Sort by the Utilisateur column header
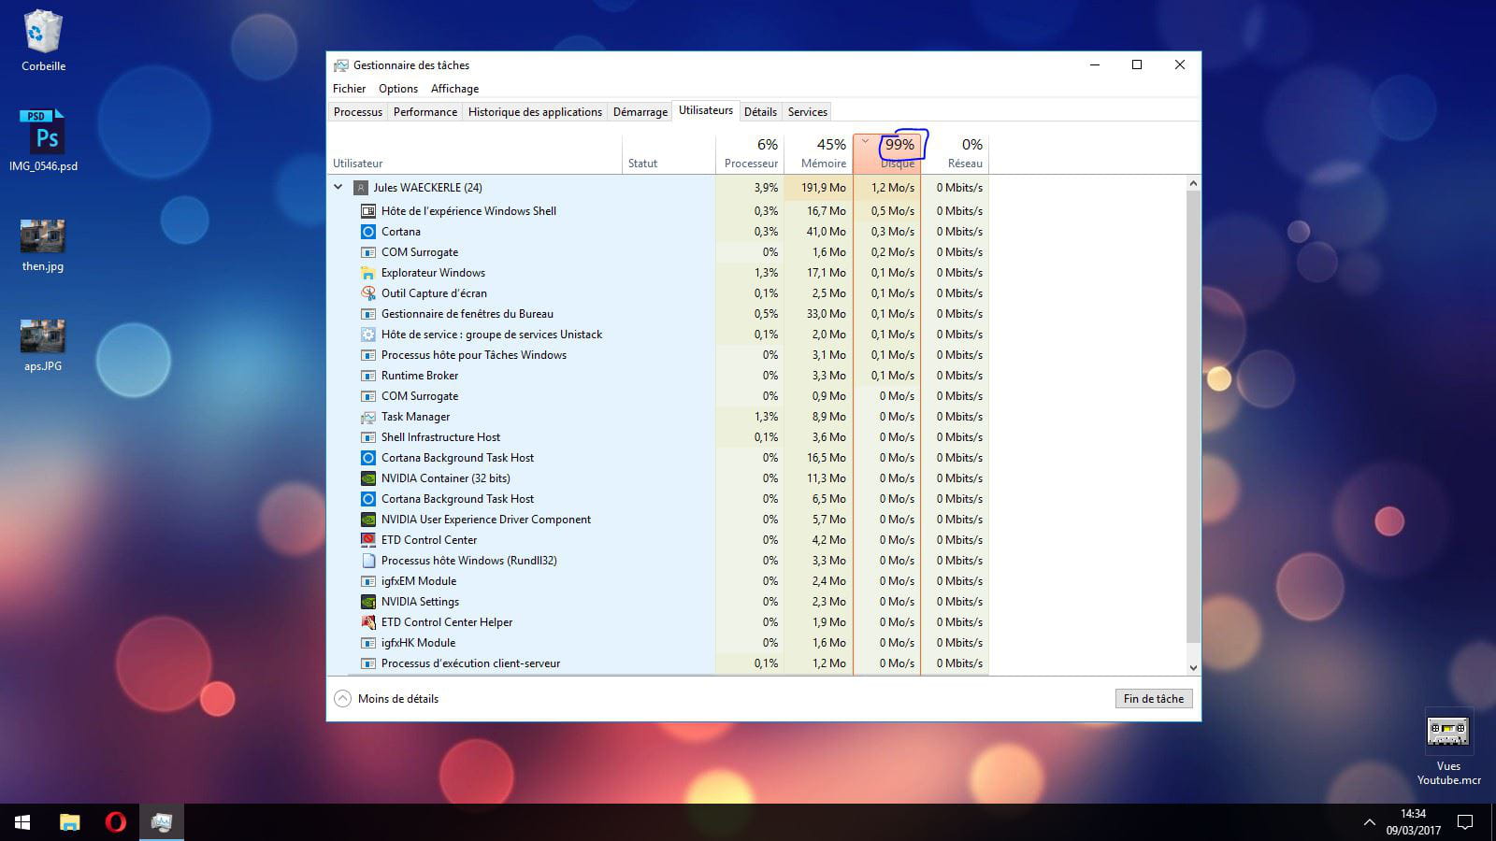This screenshot has width=1496, height=841. (x=474, y=153)
